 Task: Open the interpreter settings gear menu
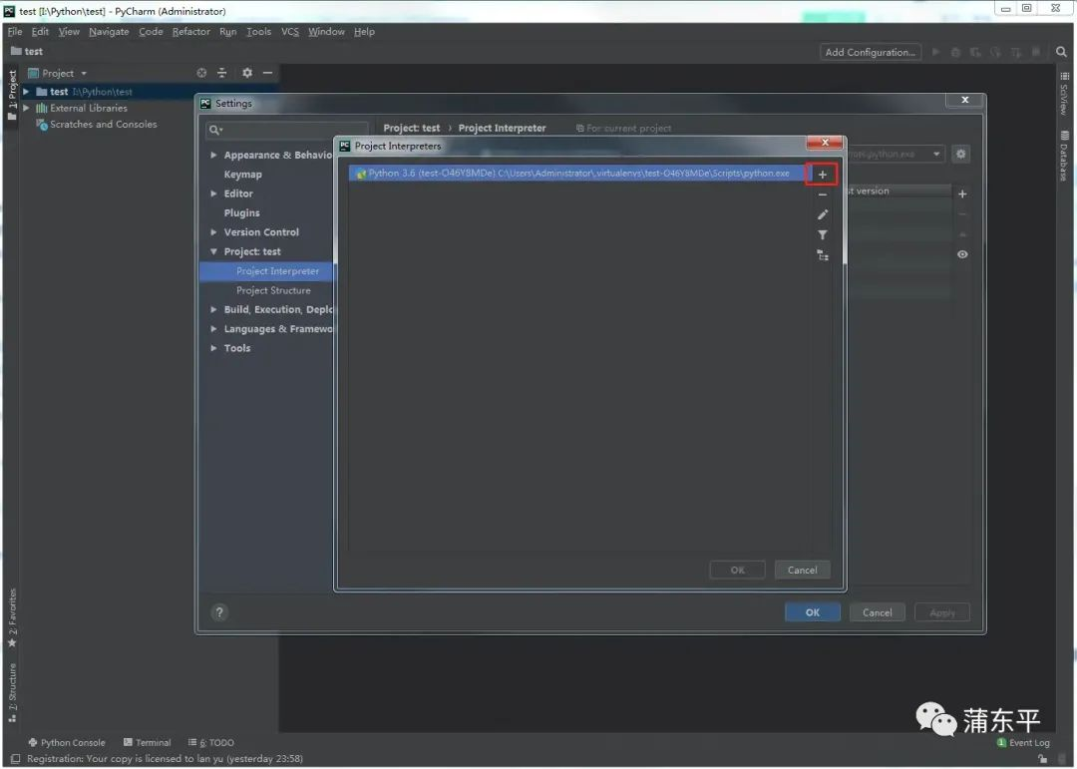(960, 153)
